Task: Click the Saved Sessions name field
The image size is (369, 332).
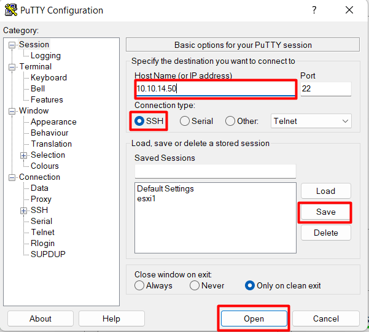Action: point(216,171)
